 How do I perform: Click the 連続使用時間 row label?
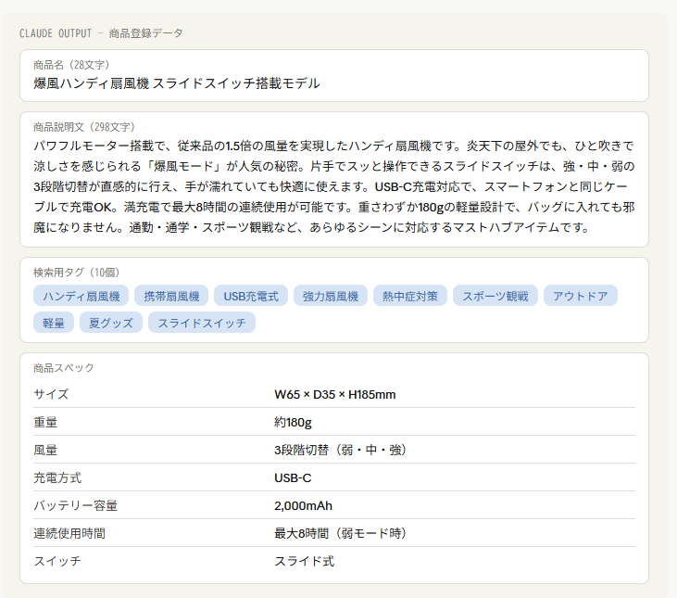[x=69, y=533]
